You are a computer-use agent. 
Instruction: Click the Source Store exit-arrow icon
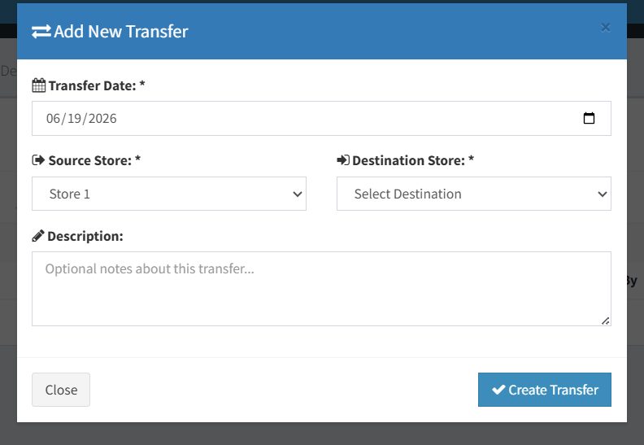coord(38,160)
